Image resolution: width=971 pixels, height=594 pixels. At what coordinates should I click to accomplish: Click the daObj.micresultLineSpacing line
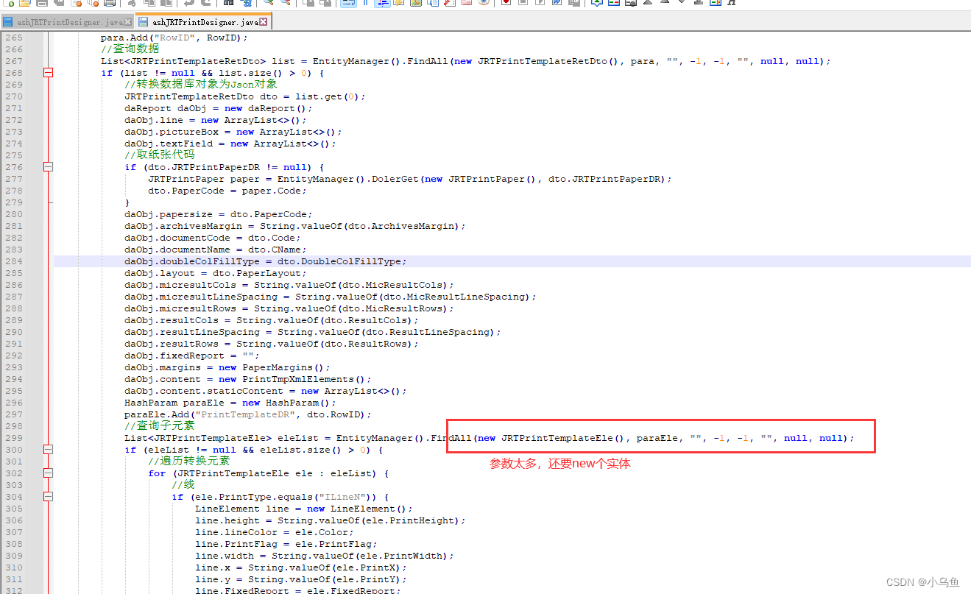(331, 297)
